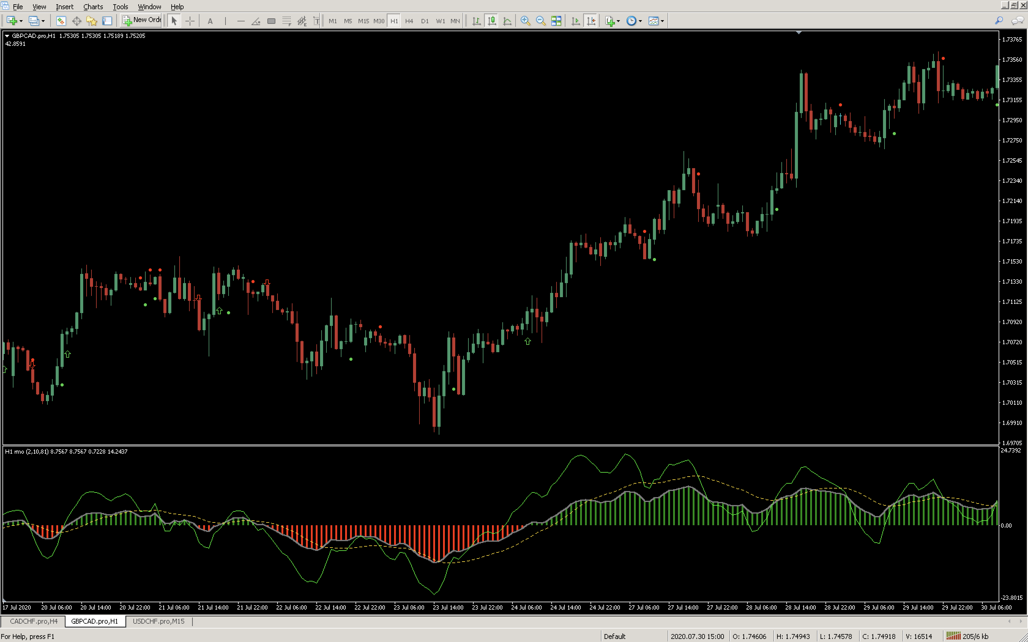
Task: Switch chart type to Candlesticks
Action: [x=491, y=21]
